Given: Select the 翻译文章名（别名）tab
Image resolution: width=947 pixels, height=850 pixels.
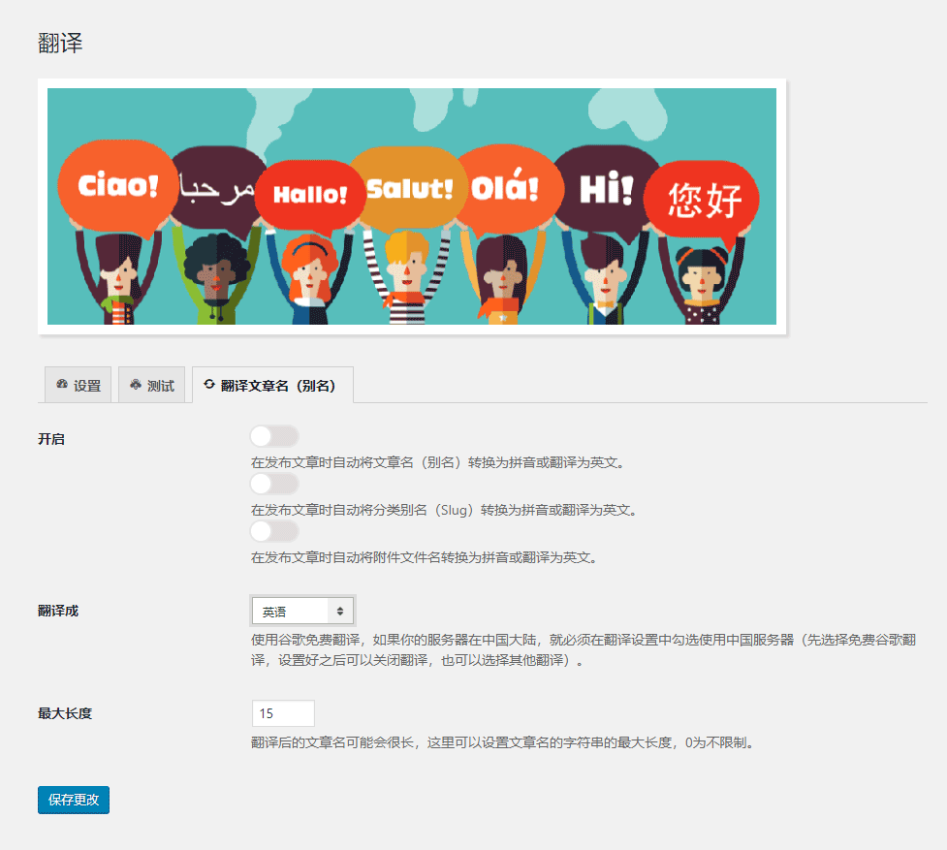Looking at the screenshot, I should (272, 385).
